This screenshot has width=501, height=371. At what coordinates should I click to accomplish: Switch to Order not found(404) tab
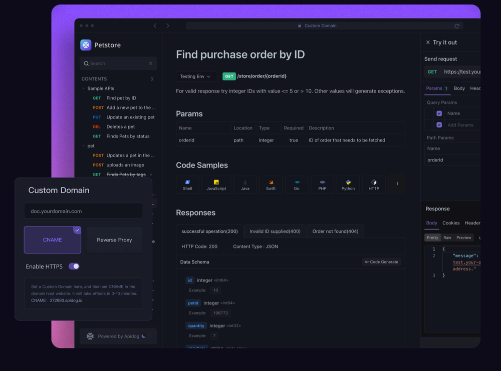pos(335,231)
